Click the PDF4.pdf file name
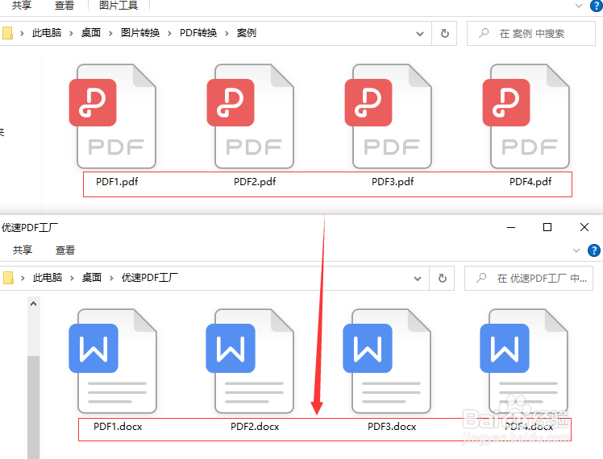The height and width of the screenshot is (459, 603). (x=530, y=182)
